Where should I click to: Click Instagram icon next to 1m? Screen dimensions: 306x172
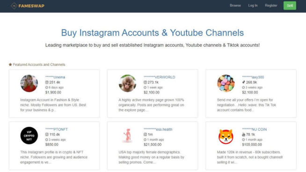[145, 134]
